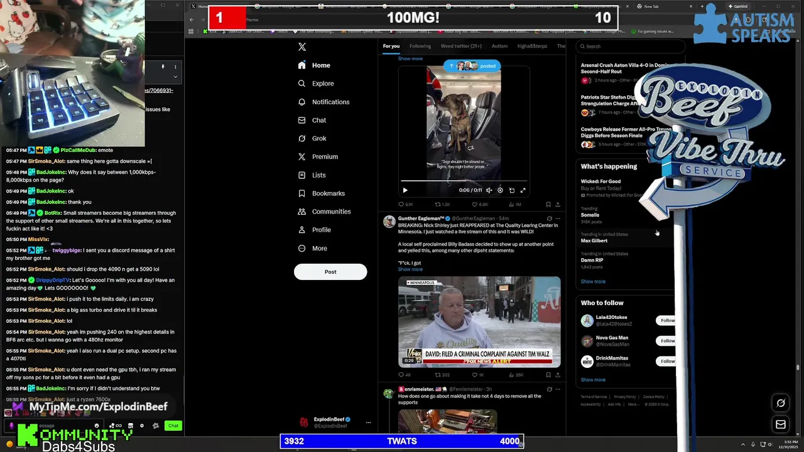The image size is (804, 452).
Task: Follow Nova Gas Man
Action: coord(667,341)
